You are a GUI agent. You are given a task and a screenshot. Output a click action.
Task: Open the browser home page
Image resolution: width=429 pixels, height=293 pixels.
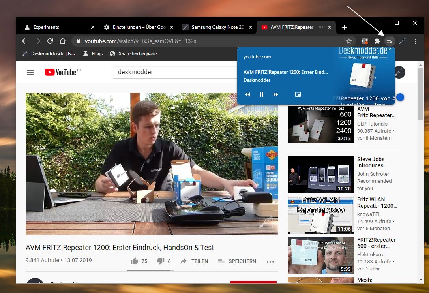click(63, 41)
